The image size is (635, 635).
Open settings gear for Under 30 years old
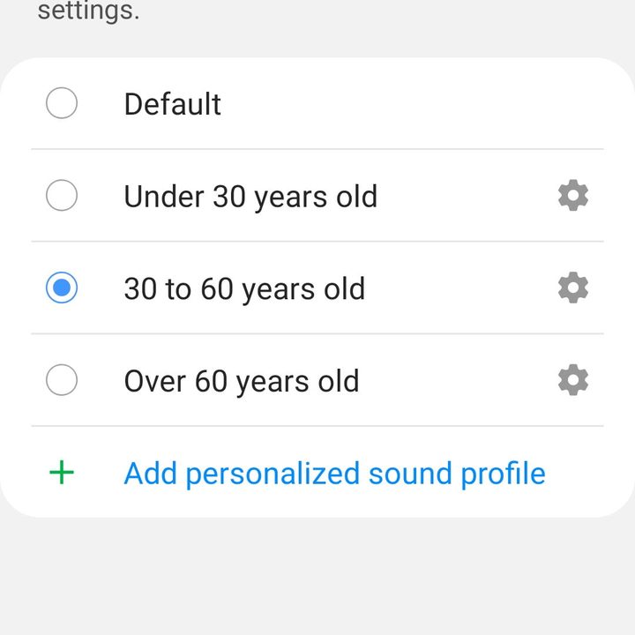click(572, 195)
